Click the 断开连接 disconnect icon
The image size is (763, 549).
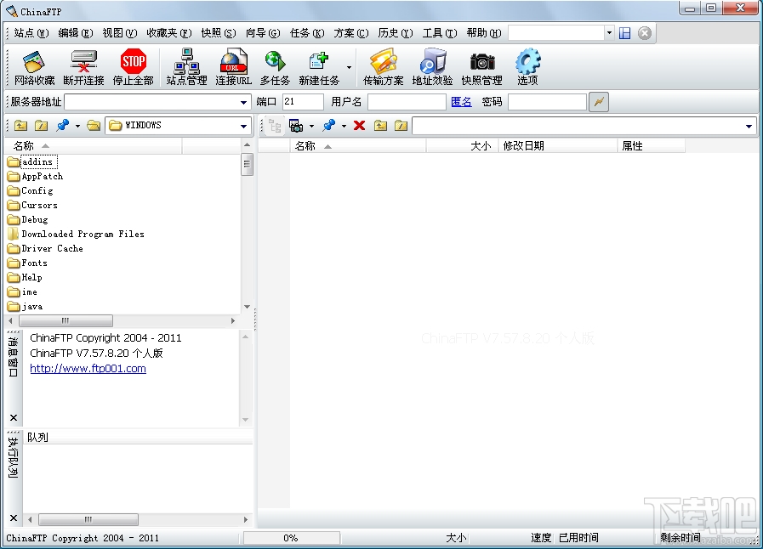83,68
